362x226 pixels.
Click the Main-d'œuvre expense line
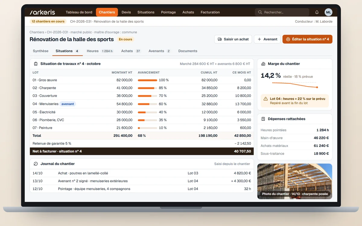[x=295, y=138]
